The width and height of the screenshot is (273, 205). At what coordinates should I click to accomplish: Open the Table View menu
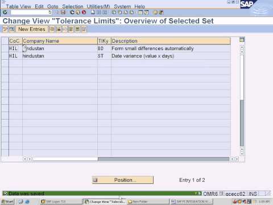pos(18,6)
